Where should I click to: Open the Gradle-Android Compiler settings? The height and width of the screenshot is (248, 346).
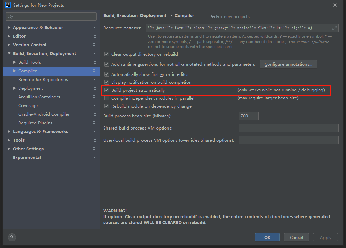pos(44,114)
